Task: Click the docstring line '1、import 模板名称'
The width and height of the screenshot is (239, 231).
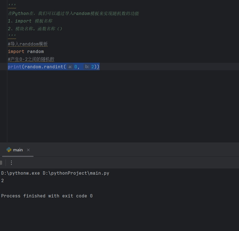Action: pos(30,21)
